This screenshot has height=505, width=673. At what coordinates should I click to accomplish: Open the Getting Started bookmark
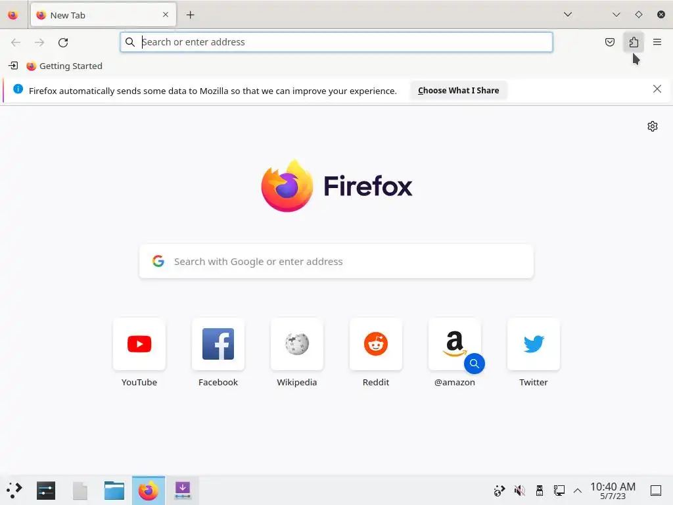point(64,66)
